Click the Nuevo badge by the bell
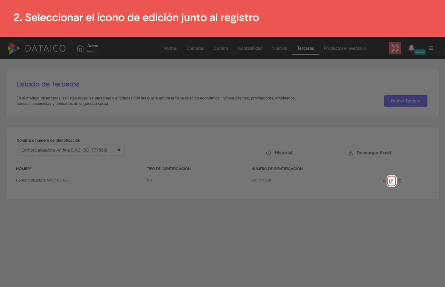 pos(420,52)
